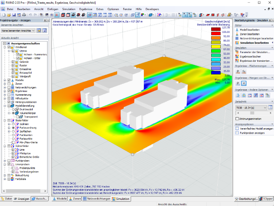
Task: Select the Isolinien radio option
Action: [x=13, y=124]
